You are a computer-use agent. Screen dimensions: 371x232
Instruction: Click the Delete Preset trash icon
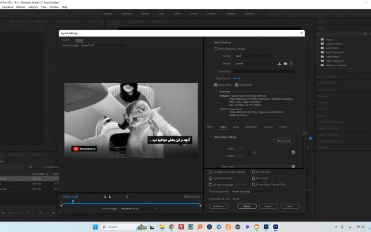coord(291,63)
